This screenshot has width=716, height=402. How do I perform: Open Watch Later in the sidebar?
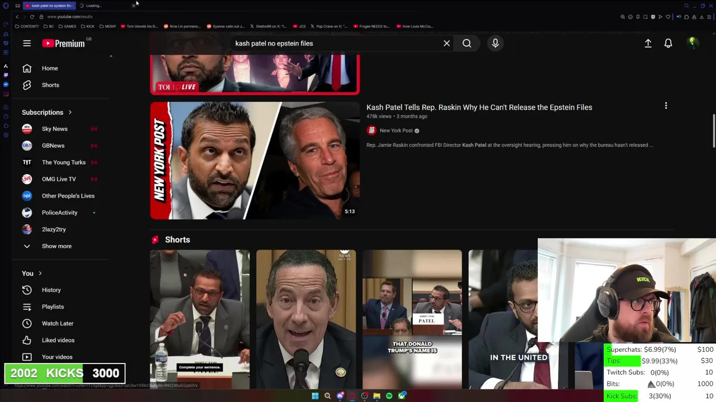coord(57,323)
